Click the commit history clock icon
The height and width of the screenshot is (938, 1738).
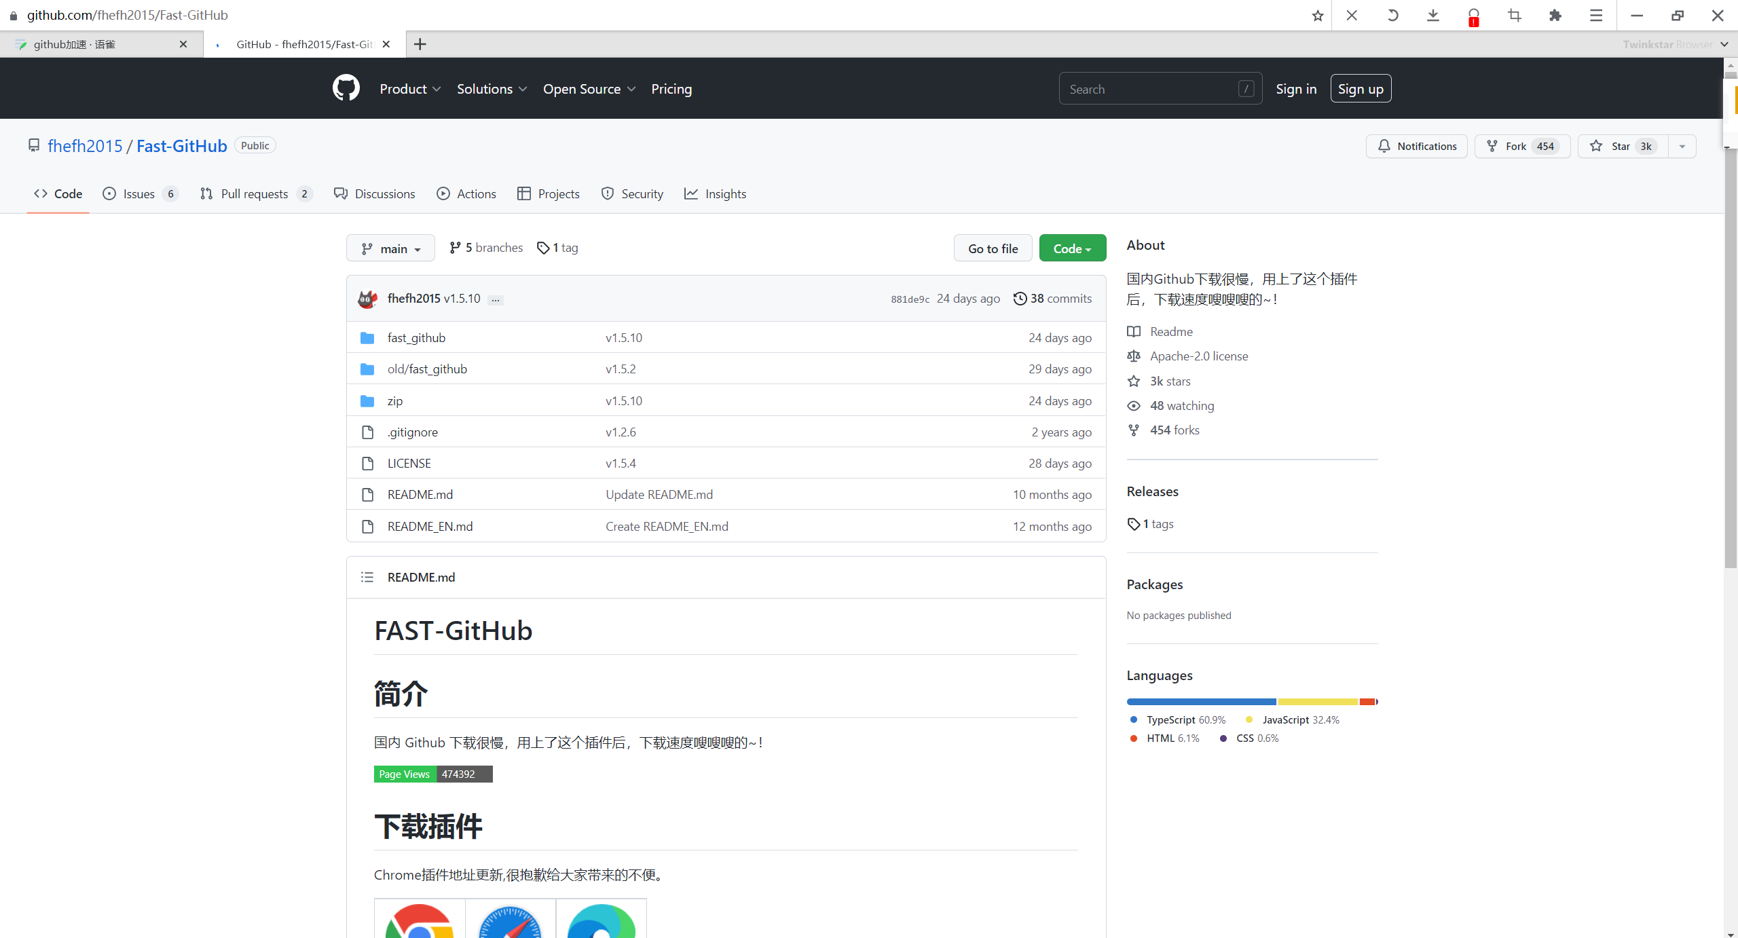1020,299
